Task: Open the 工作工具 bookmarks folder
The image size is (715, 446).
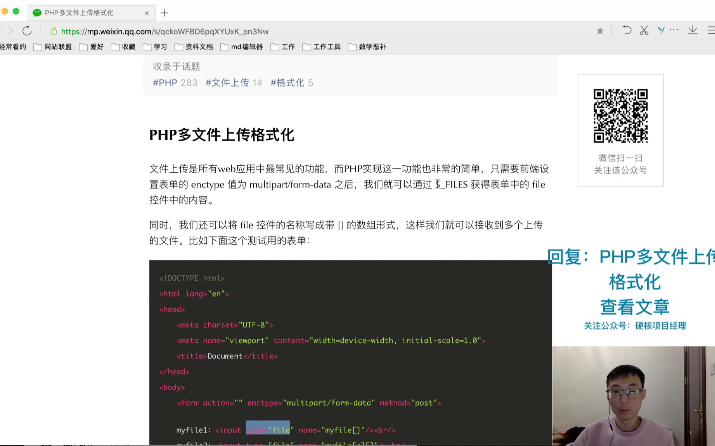Action: (322, 47)
